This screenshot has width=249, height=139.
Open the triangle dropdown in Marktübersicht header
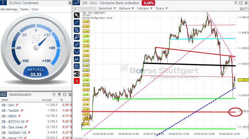click(x=59, y=95)
